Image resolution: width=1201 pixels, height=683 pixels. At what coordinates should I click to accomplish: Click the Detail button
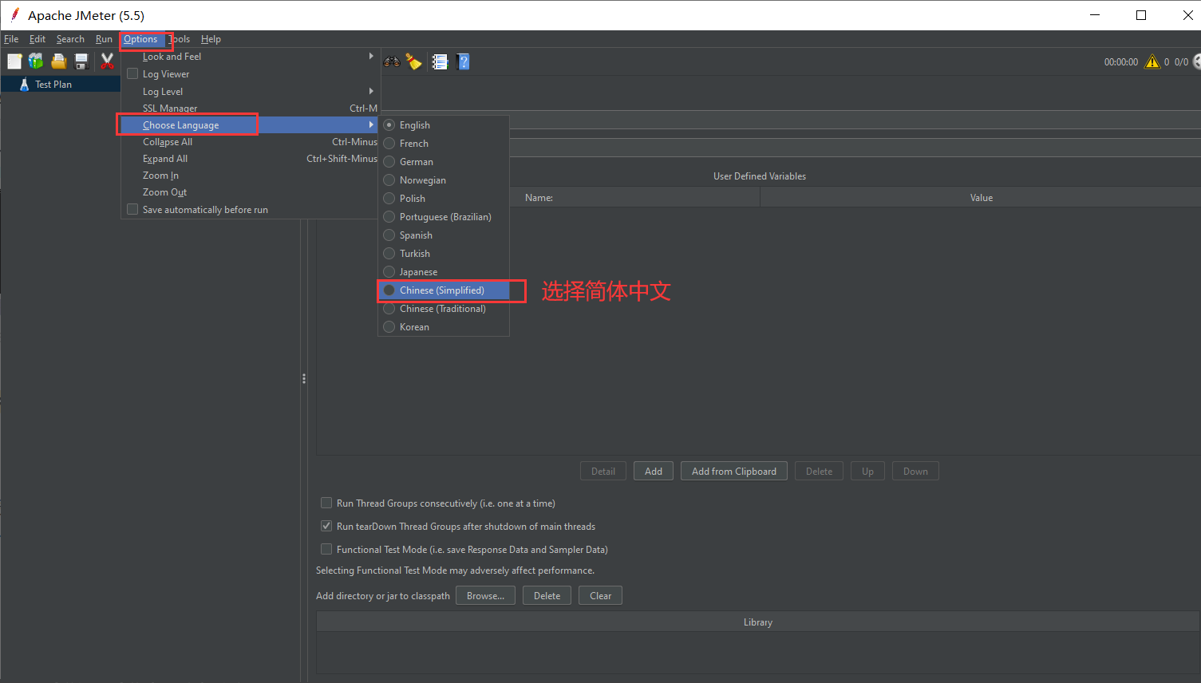[x=603, y=472]
